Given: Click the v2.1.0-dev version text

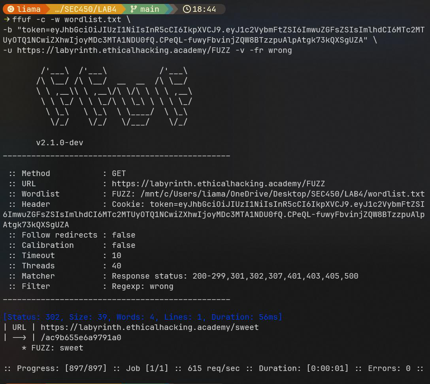Looking at the screenshot, I should pos(59,143).
